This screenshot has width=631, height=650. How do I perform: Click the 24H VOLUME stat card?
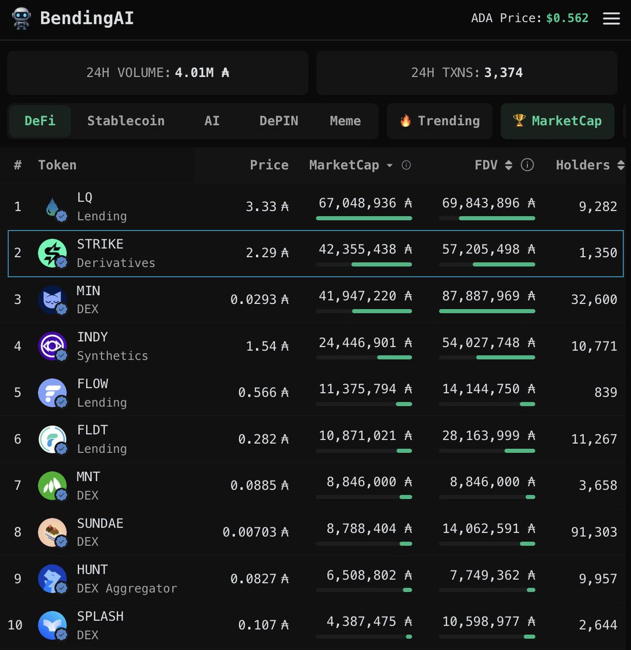pyautogui.click(x=157, y=73)
